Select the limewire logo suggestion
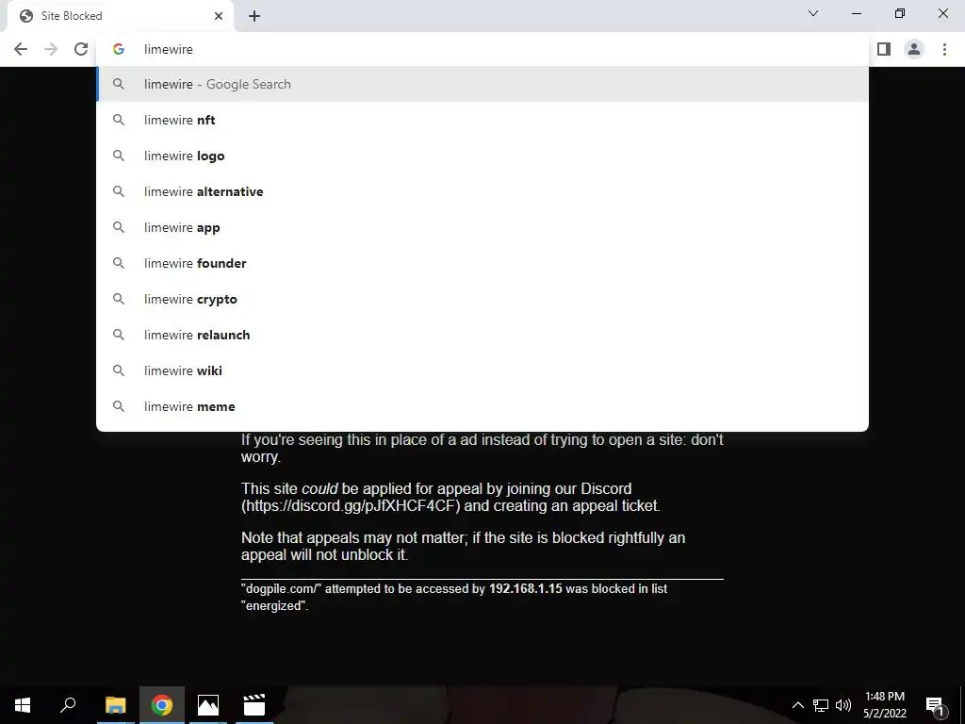The width and height of the screenshot is (965, 724). point(482,156)
